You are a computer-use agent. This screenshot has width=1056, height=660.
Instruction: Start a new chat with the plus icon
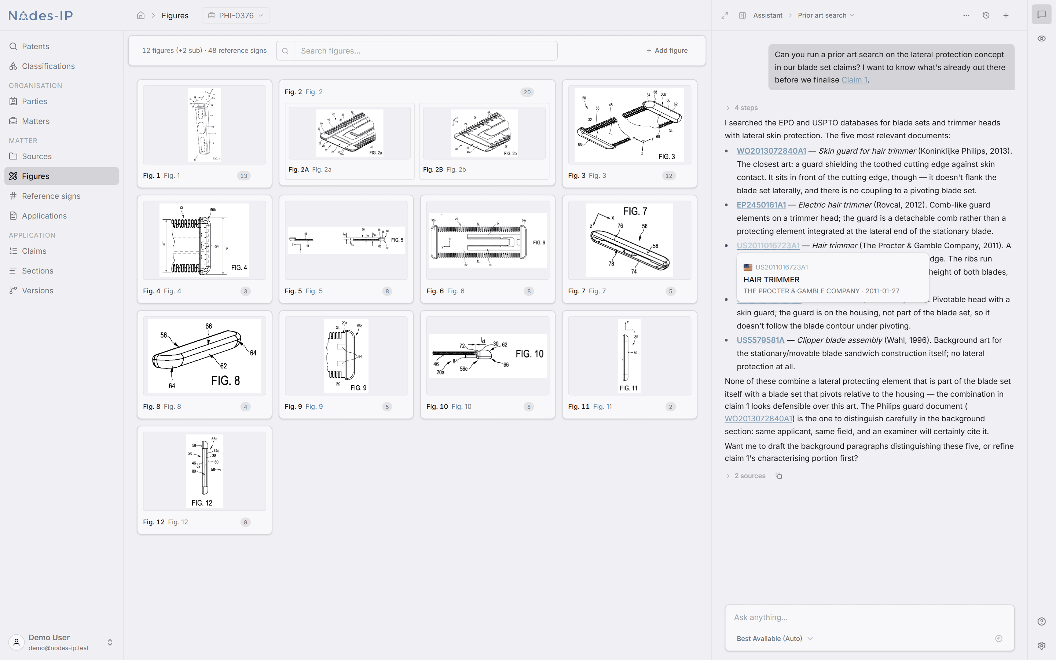click(x=1006, y=15)
